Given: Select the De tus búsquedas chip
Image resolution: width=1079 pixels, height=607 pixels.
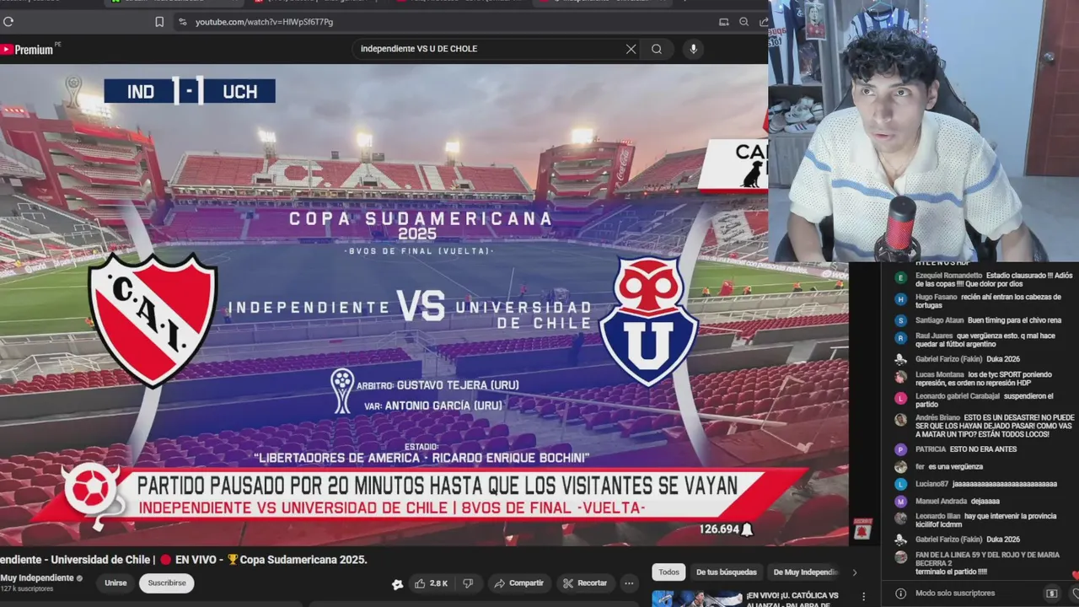Looking at the screenshot, I should (726, 572).
